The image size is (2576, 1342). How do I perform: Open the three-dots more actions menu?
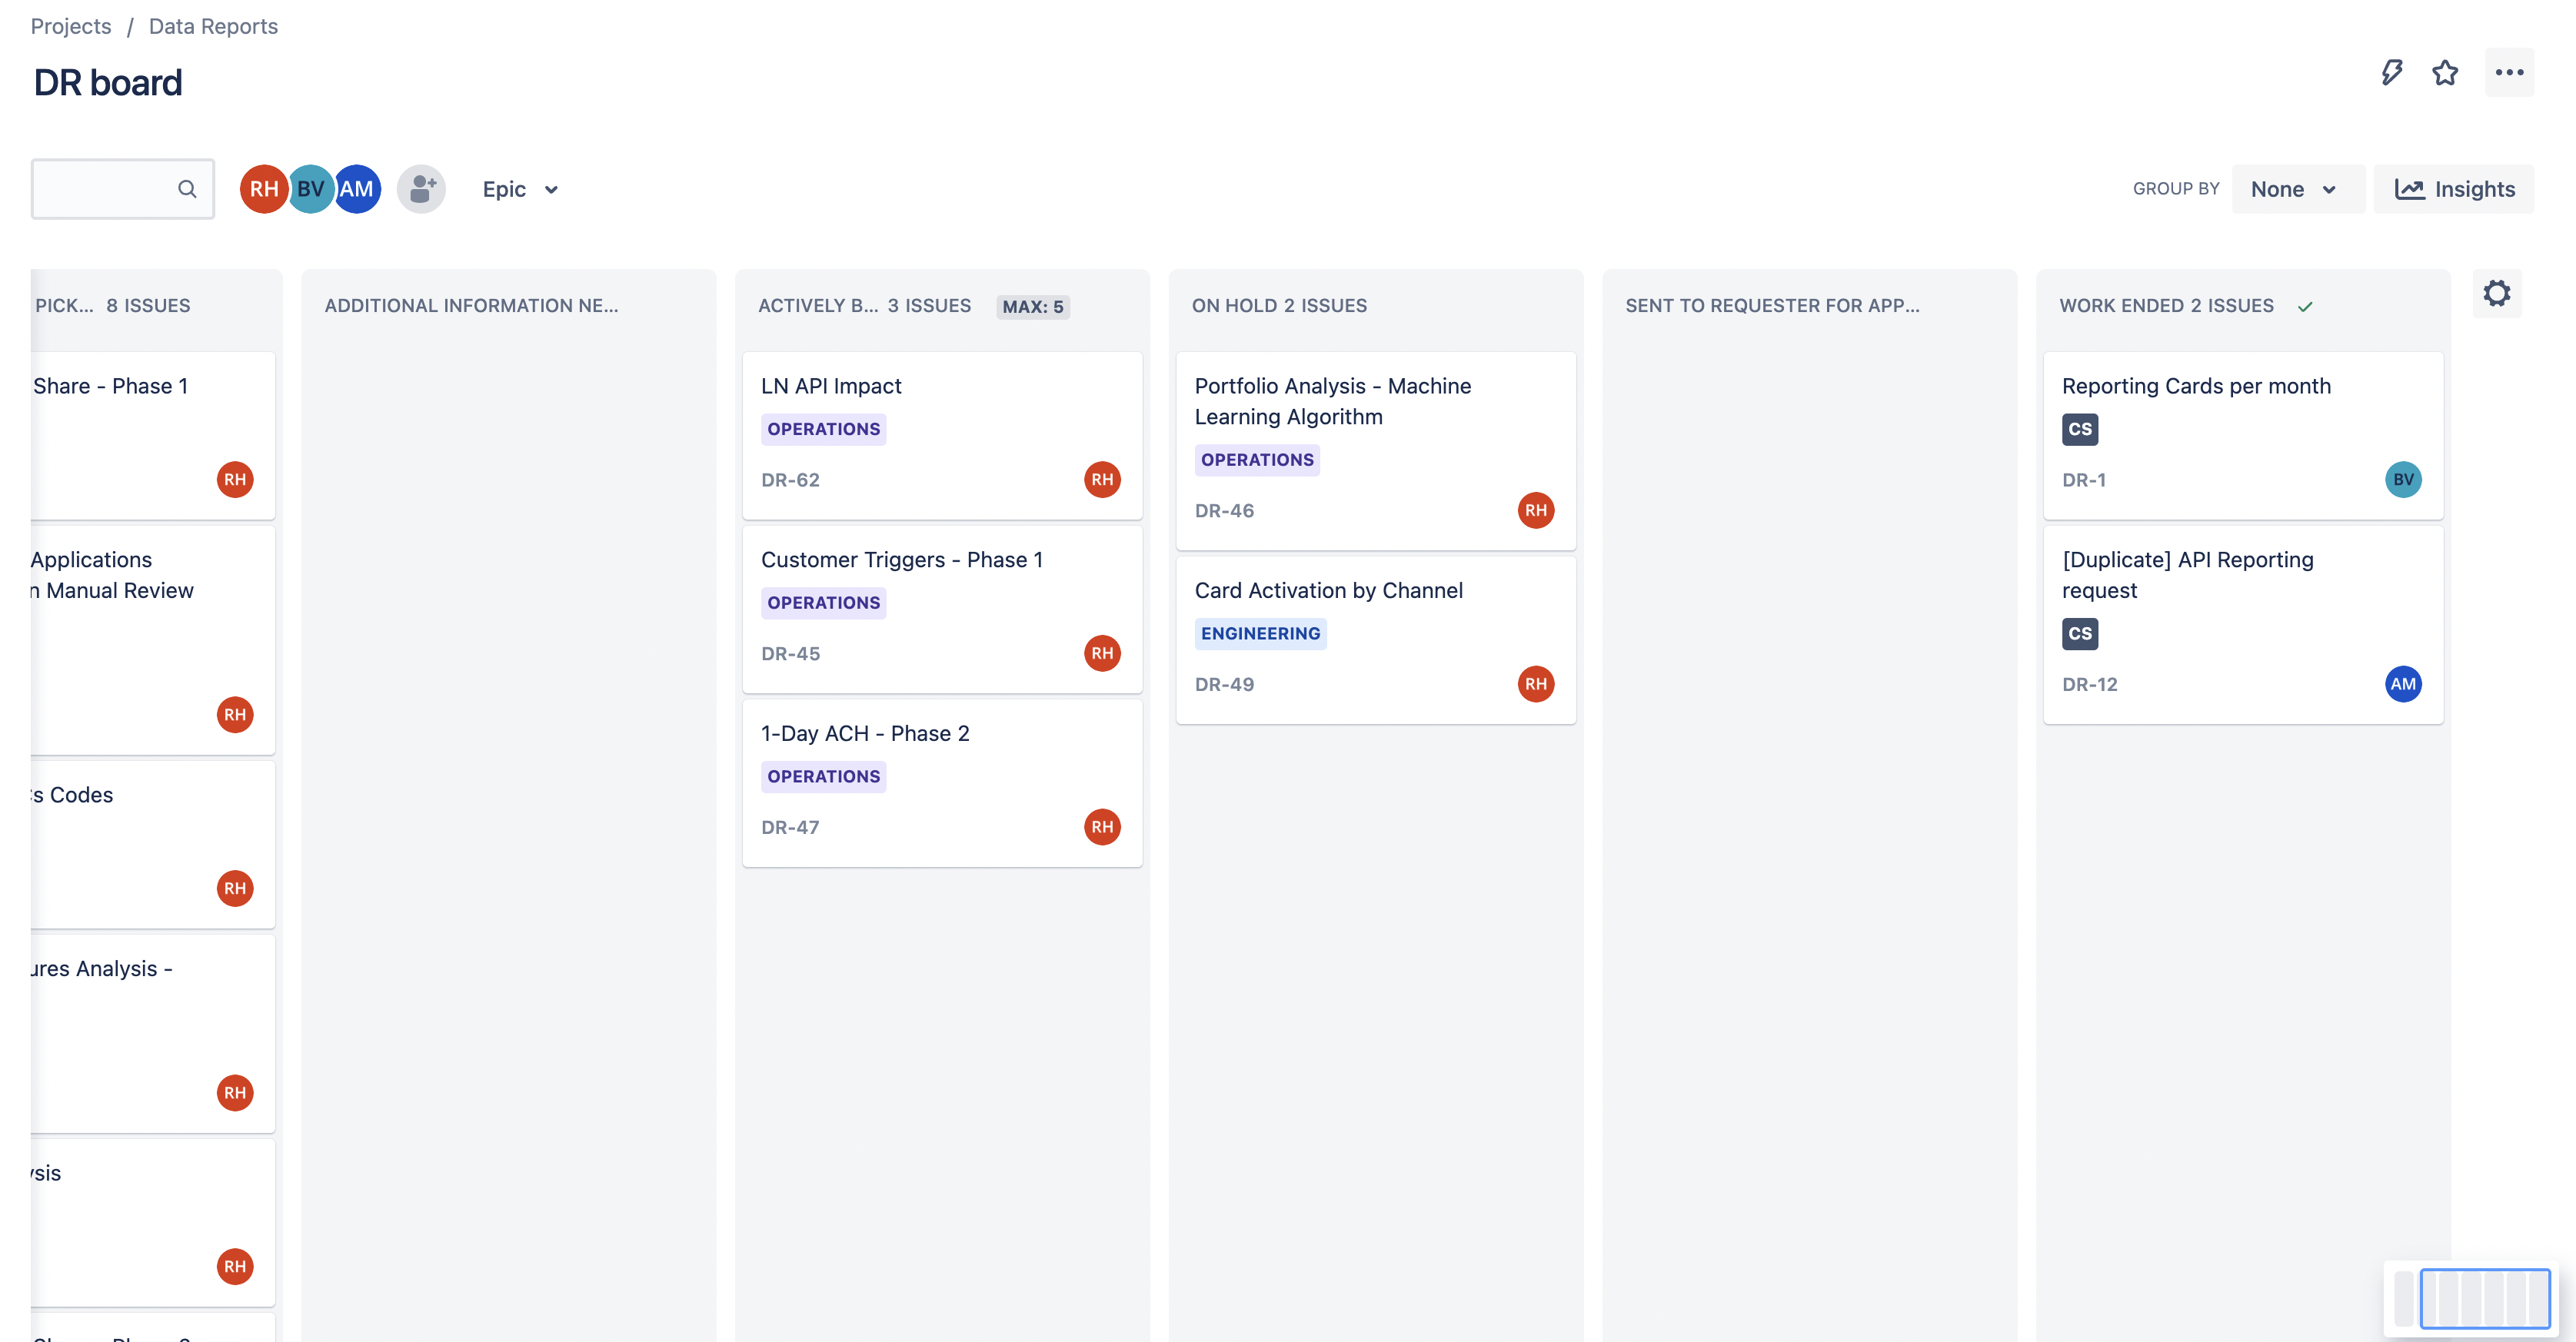pos(2509,72)
